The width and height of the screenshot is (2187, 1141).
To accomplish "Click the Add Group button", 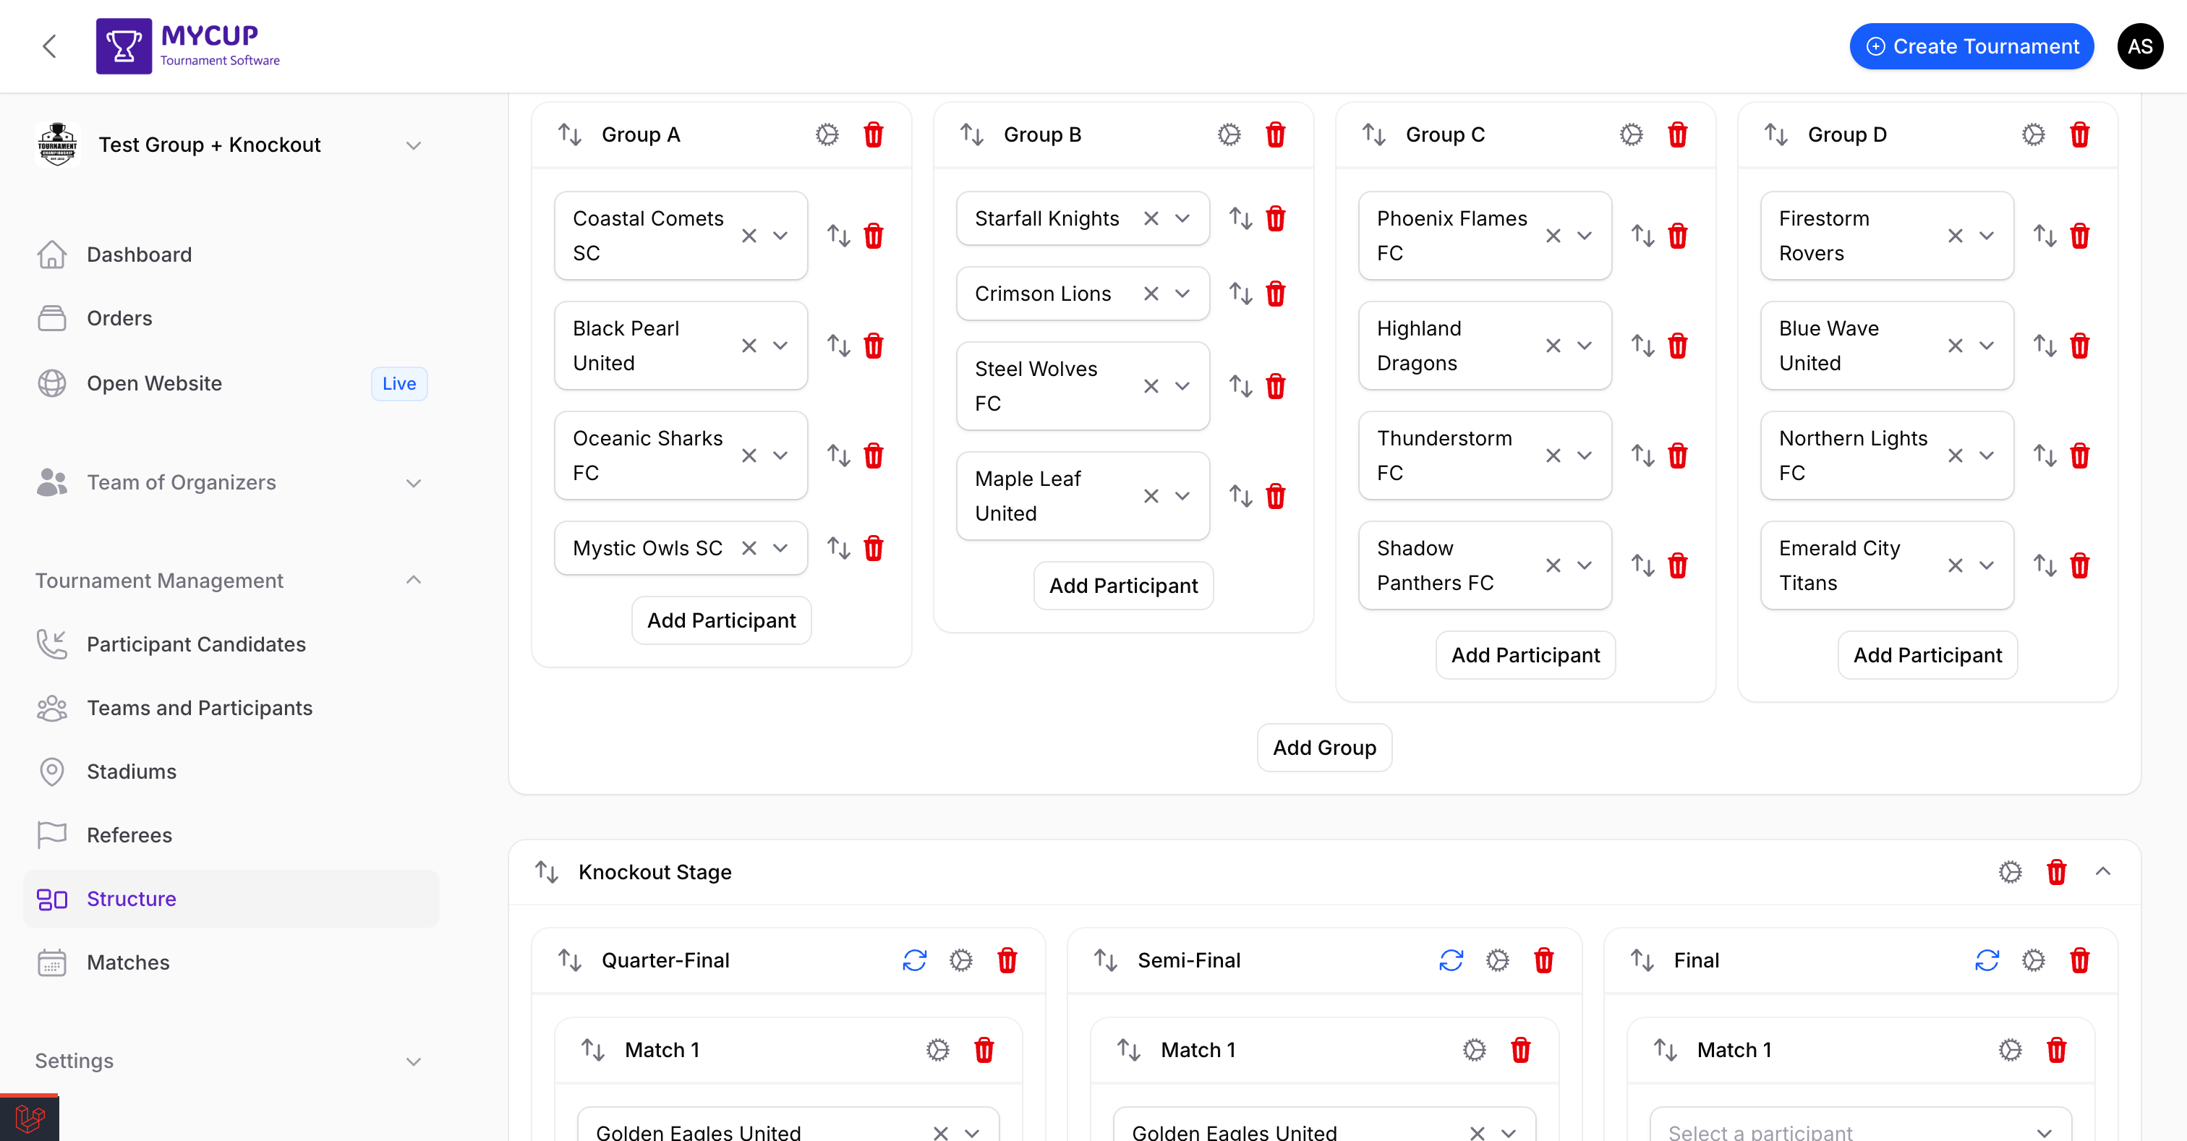I will (1323, 747).
